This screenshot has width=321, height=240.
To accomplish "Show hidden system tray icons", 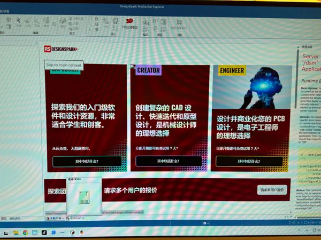I will click(x=299, y=230).
